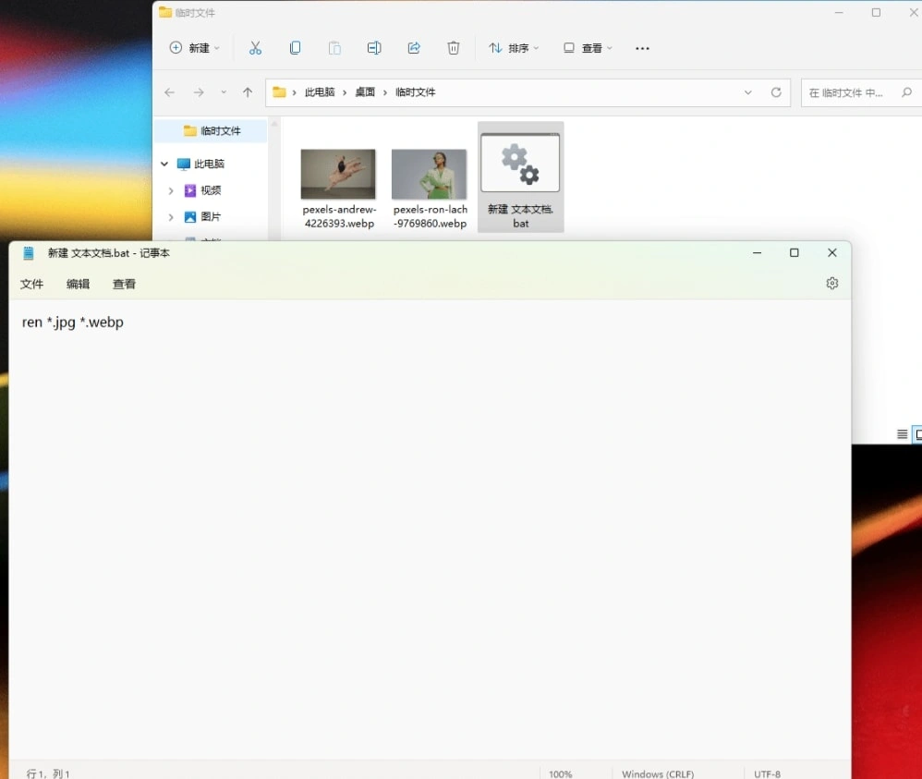Open the 排序 (Sort) dropdown
Image resolution: width=922 pixels, height=779 pixels.
click(x=514, y=48)
